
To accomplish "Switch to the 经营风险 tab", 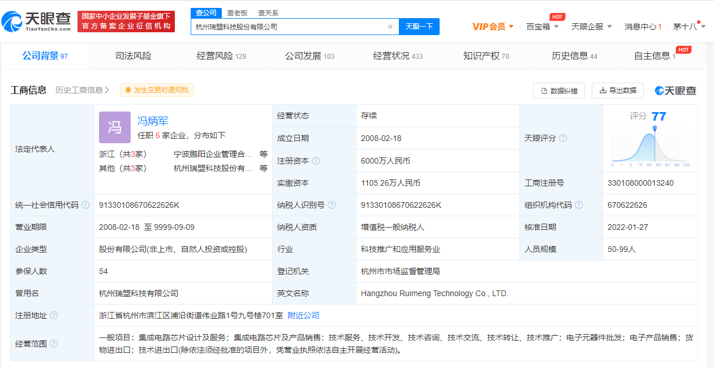I will coord(222,56).
